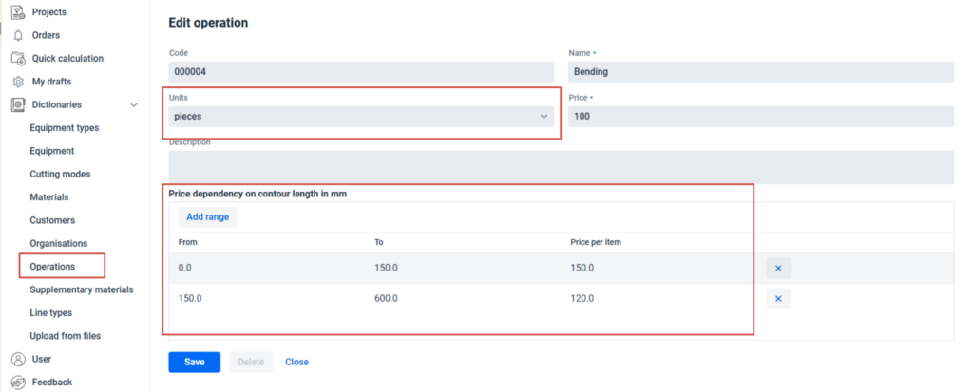Click the Description text area

pos(561,167)
